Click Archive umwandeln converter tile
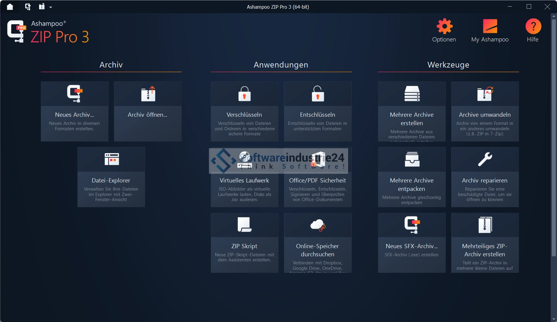 click(x=485, y=111)
